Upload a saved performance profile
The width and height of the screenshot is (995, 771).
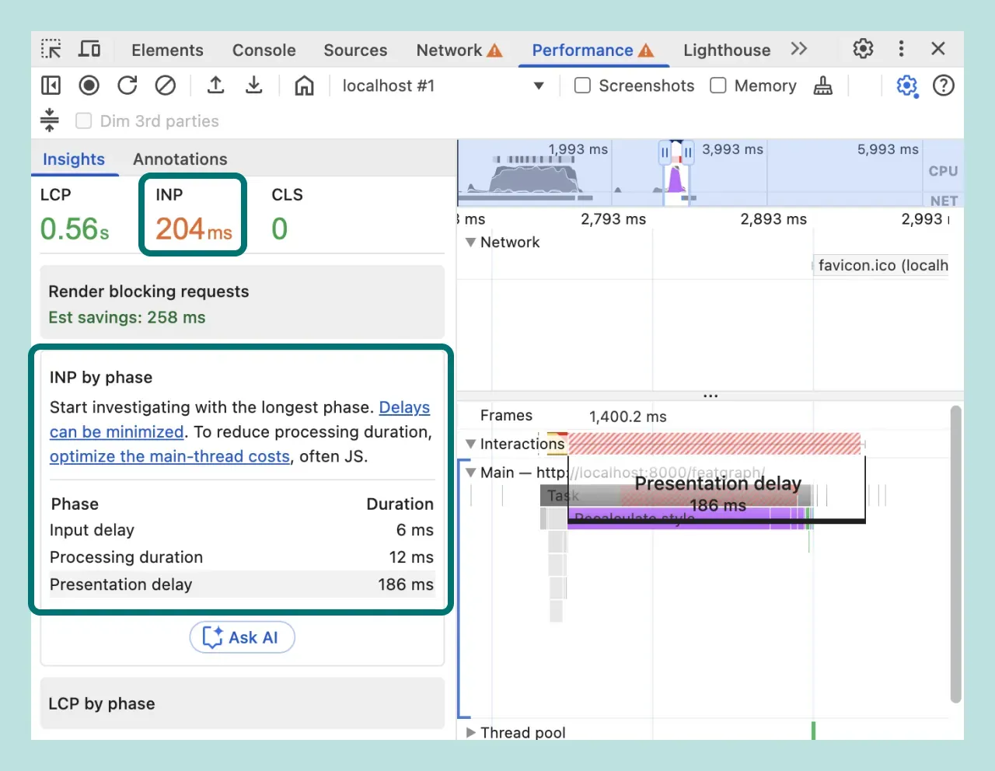[215, 85]
